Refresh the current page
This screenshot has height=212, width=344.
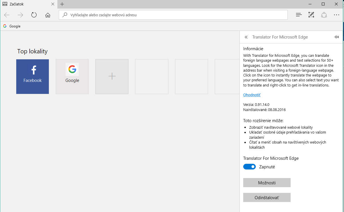(x=34, y=15)
